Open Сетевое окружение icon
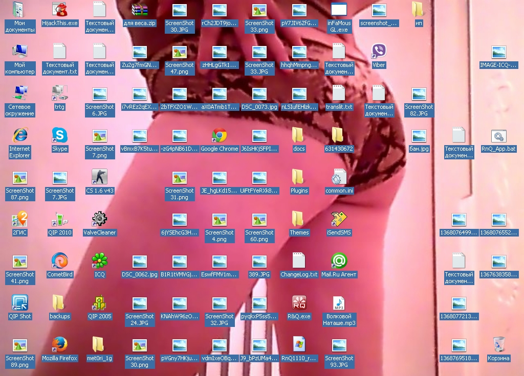Image resolution: width=524 pixels, height=376 pixels. coord(20,93)
